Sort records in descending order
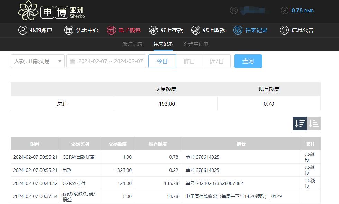Image resolution: width=339 pixels, height=204 pixels. click(300, 124)
